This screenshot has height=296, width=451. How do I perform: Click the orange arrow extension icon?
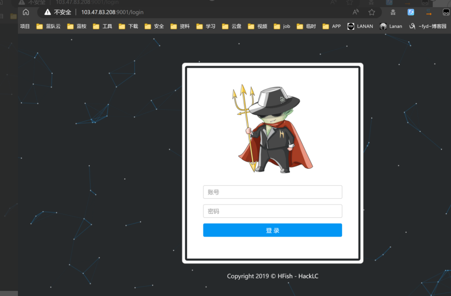429,12
